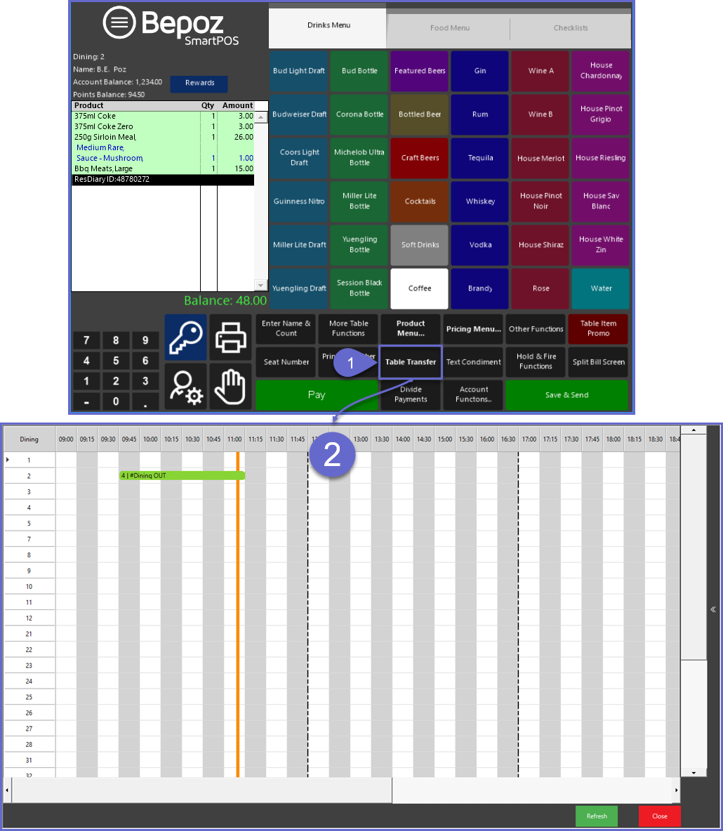The image size is (723, 831).
Task: Click the Divide Payments button
Action: tap(410, 394)
